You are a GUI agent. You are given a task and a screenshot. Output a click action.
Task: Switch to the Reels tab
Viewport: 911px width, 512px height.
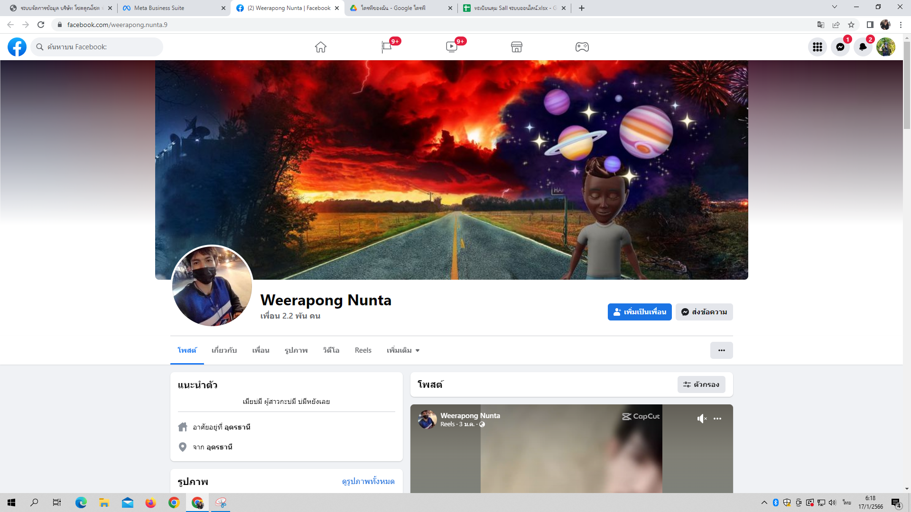[x=363, y=350]
